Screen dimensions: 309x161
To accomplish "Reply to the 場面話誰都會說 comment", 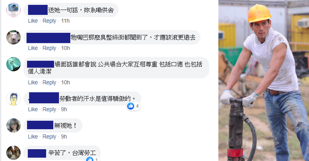I will [49, 82].
